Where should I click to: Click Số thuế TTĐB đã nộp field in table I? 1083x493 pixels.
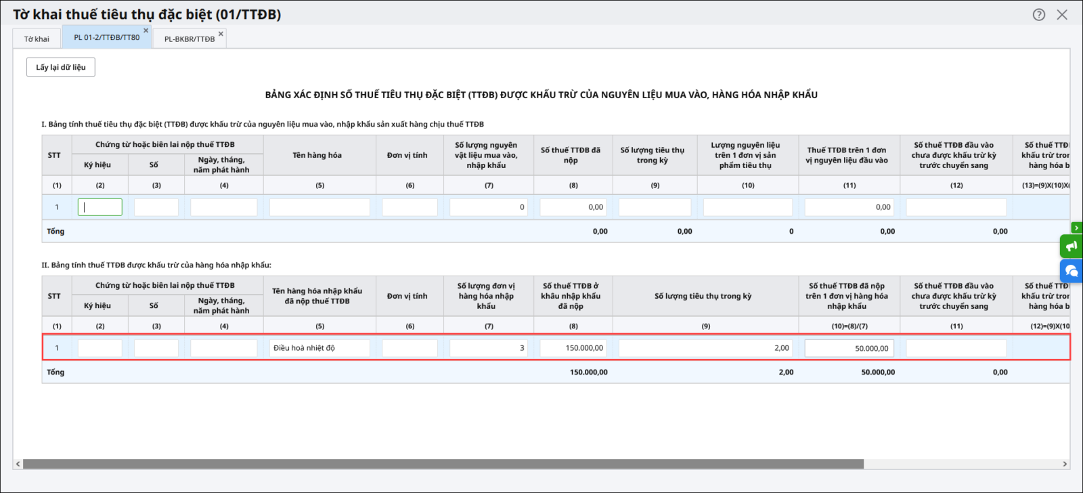[573, 207]
